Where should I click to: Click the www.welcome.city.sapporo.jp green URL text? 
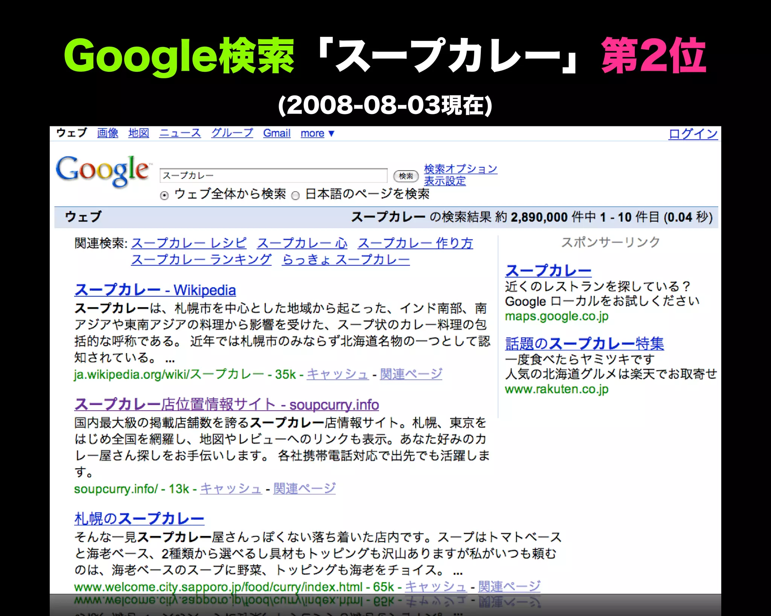218,587
